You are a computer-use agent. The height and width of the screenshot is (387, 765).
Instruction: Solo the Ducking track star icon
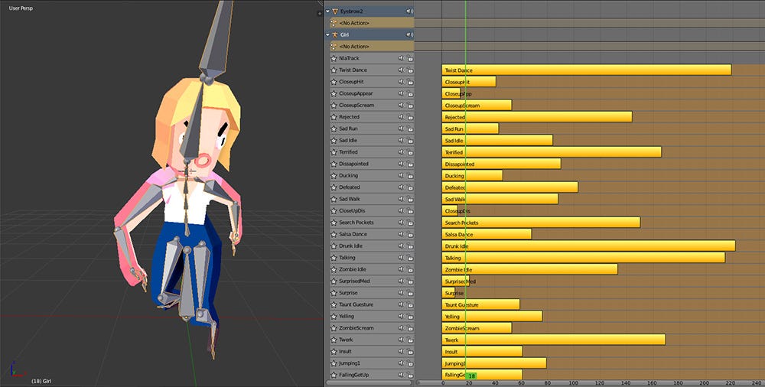click(x=334, y=175)
